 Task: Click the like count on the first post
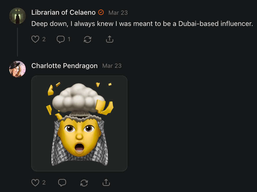pos(44,39)
